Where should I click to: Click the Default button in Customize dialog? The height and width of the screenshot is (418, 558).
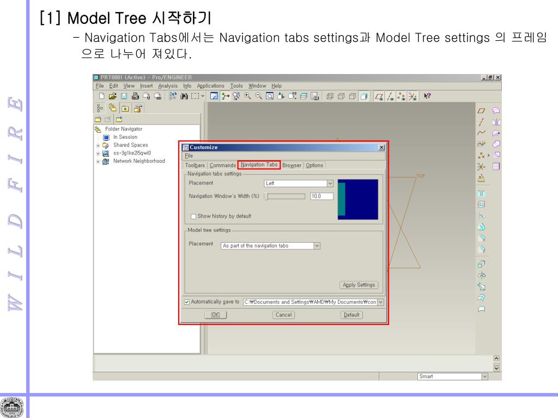point(351,315)
